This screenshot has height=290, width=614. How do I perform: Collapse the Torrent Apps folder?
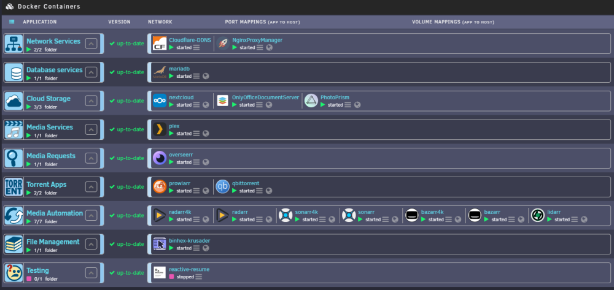[x=91, y=187]
